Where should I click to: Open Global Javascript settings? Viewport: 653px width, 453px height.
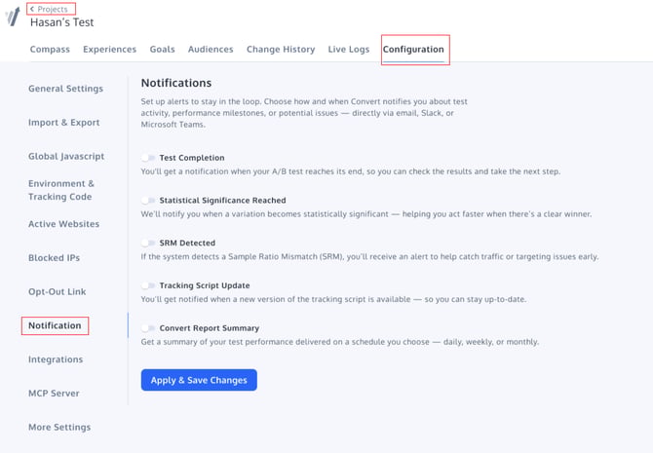(x=66, y=156)
